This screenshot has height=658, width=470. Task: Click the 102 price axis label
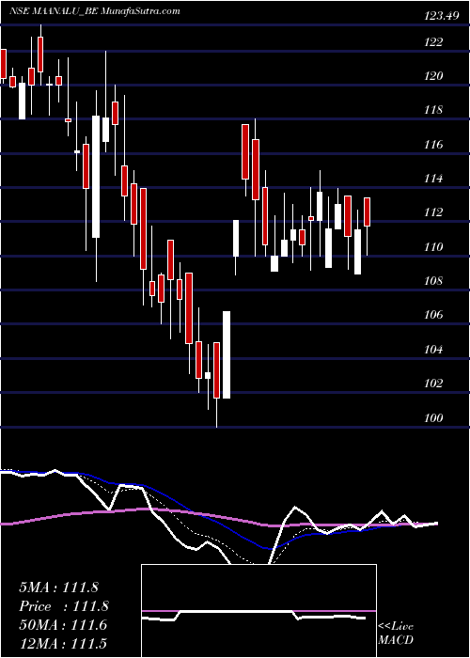point(434,384)
